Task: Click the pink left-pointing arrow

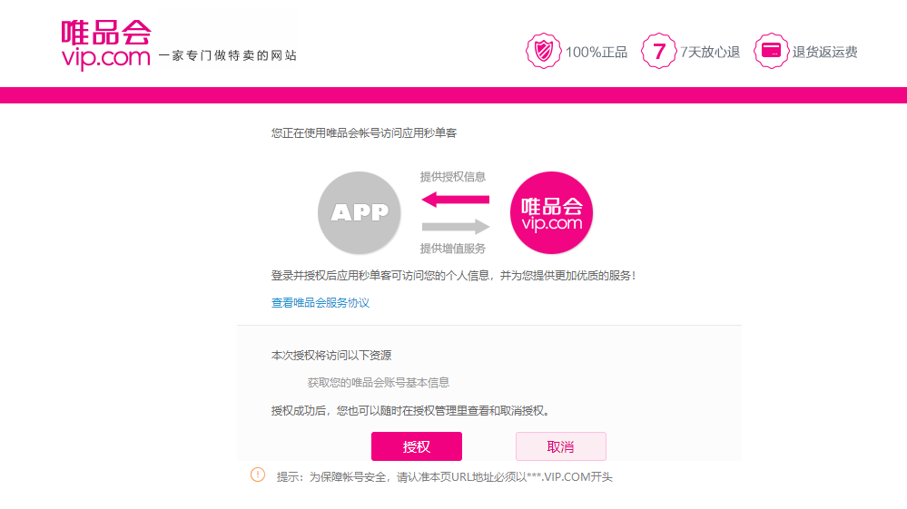Action: [455, 200]
